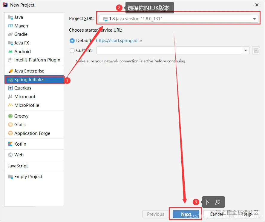Select the IntelliJ Platform Plugin entry text
The height and width of the screenshot is (222, 265).
click(x=37, y=60)
